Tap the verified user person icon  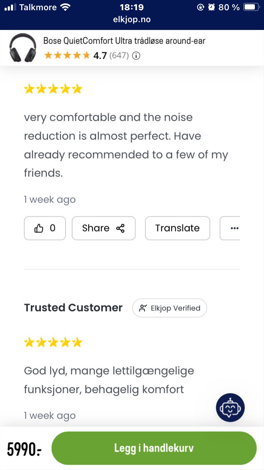(143, 308)
